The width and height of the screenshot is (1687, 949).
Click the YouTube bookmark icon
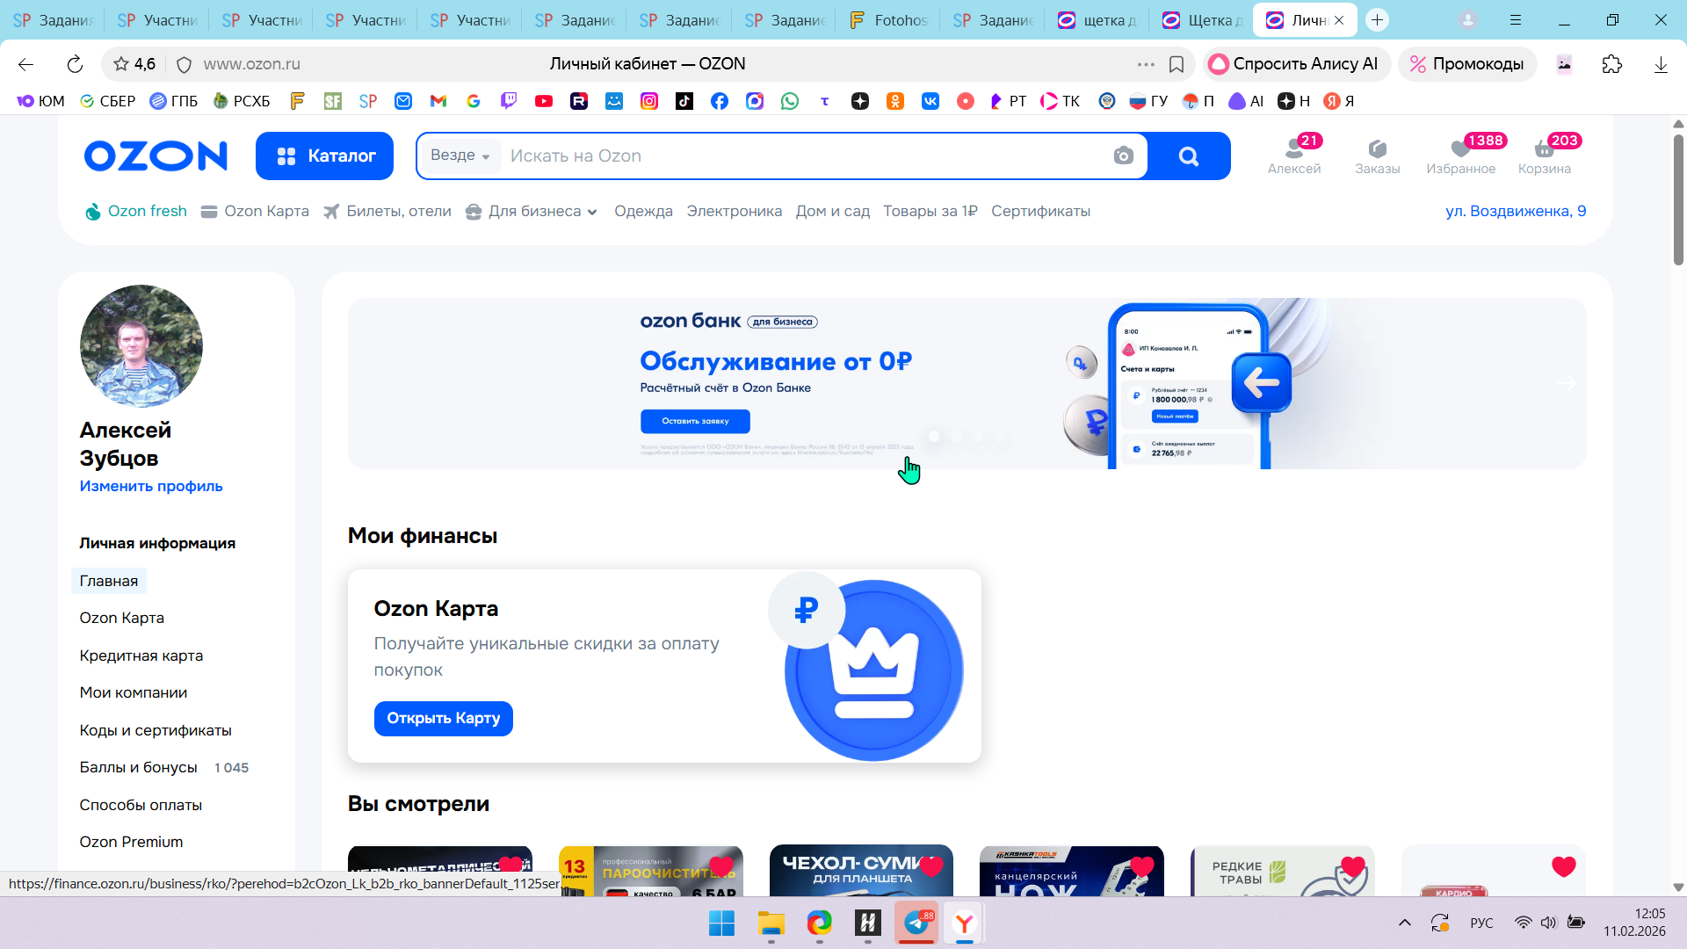tap(544, 101)
